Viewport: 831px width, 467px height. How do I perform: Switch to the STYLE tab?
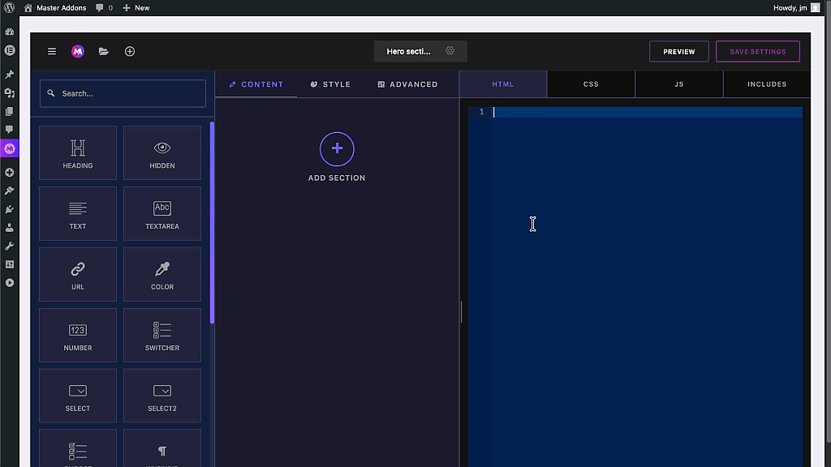330,84
